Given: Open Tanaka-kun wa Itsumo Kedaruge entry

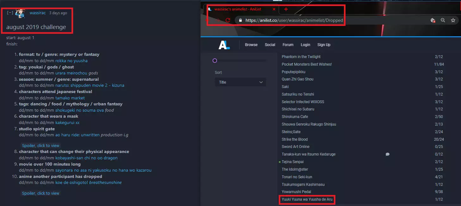Looking at the screenshot, I should [308, 154].
